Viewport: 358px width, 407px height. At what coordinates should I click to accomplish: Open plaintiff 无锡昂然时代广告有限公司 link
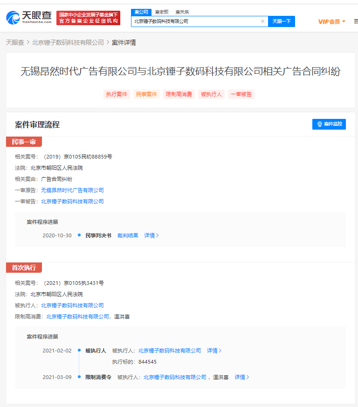(x=72, y=190)
